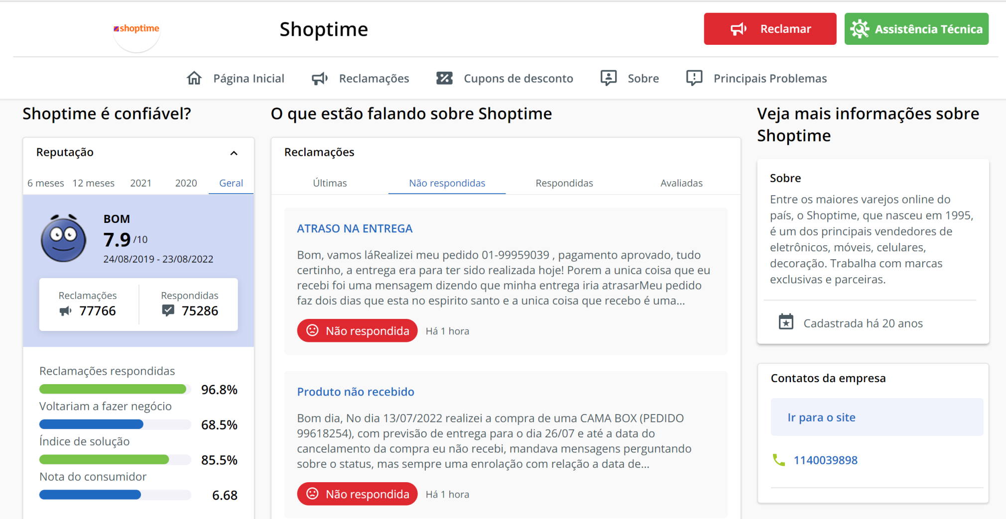This screenshot has height=519, width=1006.
Task: Click the Ir para o site link
Action: 821,417
